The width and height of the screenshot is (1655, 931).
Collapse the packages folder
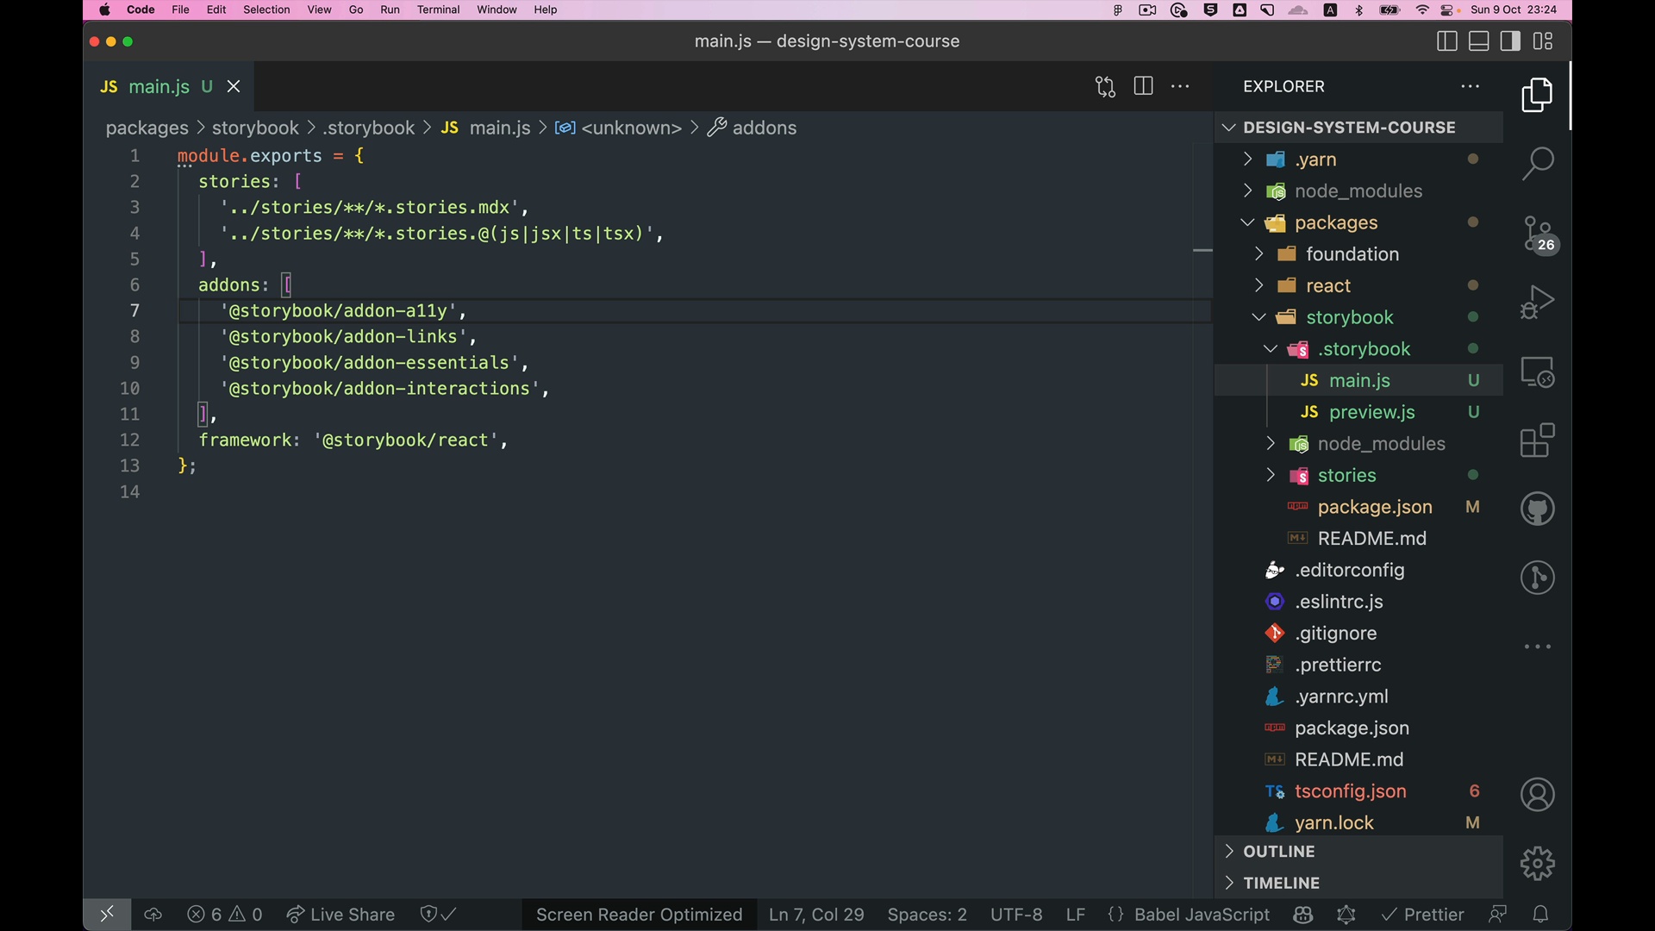point(1335,222)
